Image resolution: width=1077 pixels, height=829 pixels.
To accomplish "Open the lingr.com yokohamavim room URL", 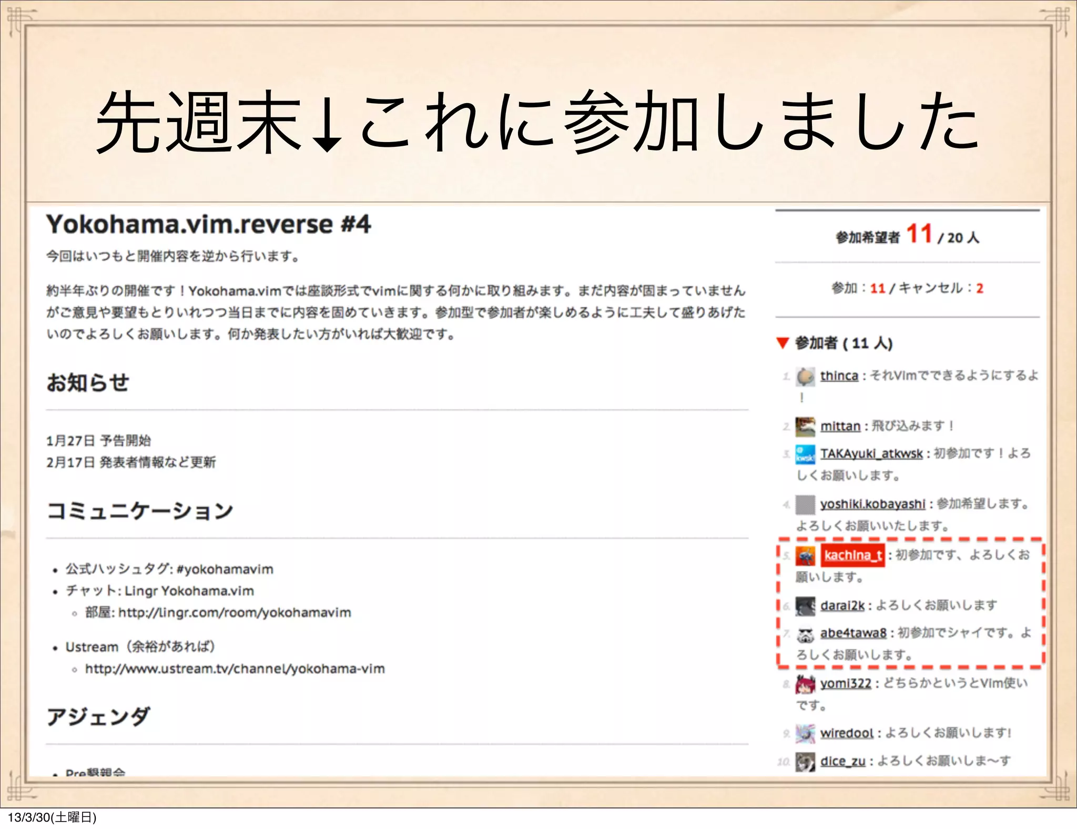I will (234, 613).
